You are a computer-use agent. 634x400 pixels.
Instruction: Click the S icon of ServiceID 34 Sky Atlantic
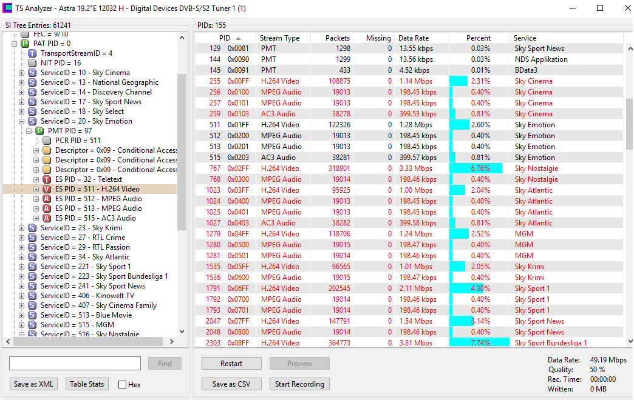32,257
